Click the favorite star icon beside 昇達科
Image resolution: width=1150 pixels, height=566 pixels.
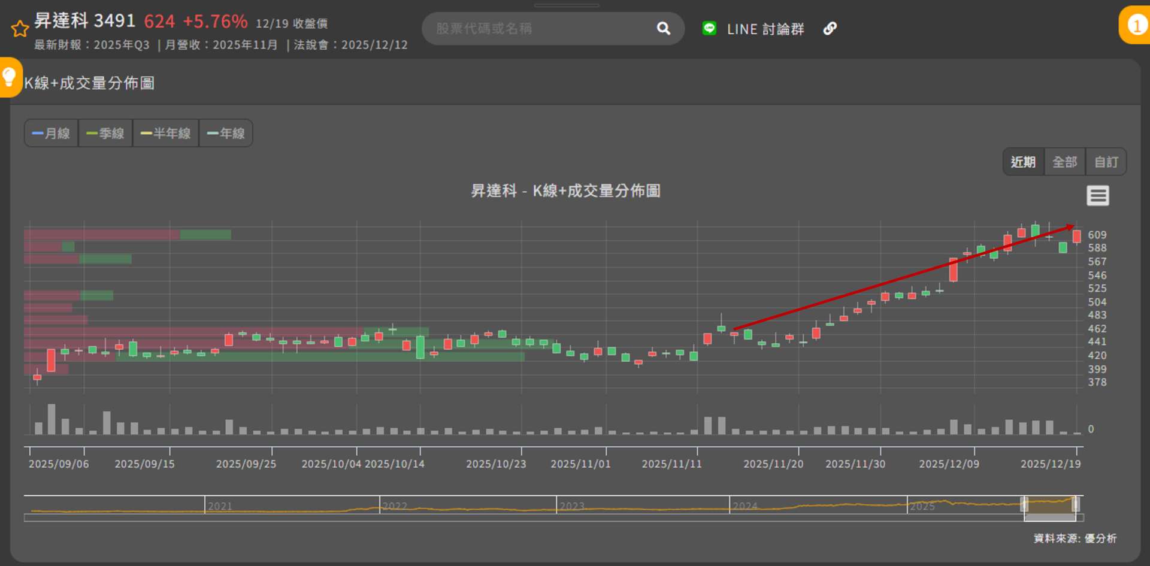click(x=20, y=29)
